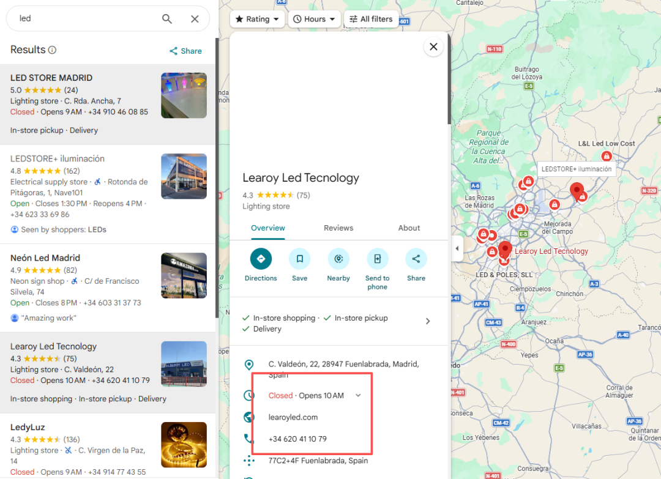The width and height of the screenshot is (661, 479).
Task: Close the Learoy Led Tecnology panel
Action: tap(433, 46)
